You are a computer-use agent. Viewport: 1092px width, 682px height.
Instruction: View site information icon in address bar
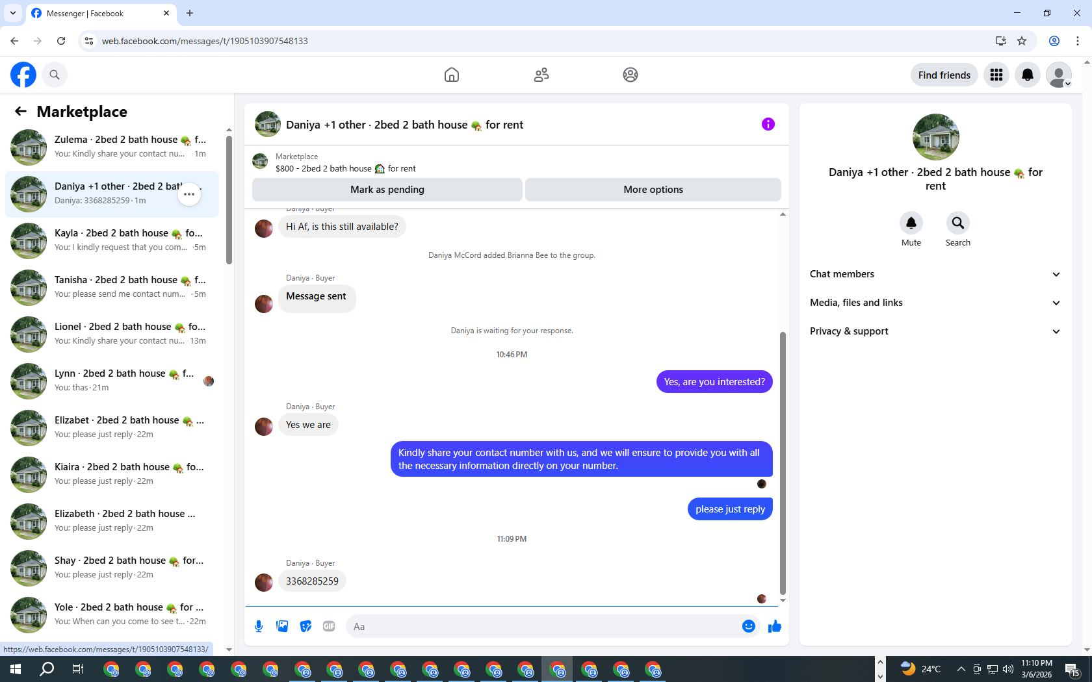tap(89, 41)
